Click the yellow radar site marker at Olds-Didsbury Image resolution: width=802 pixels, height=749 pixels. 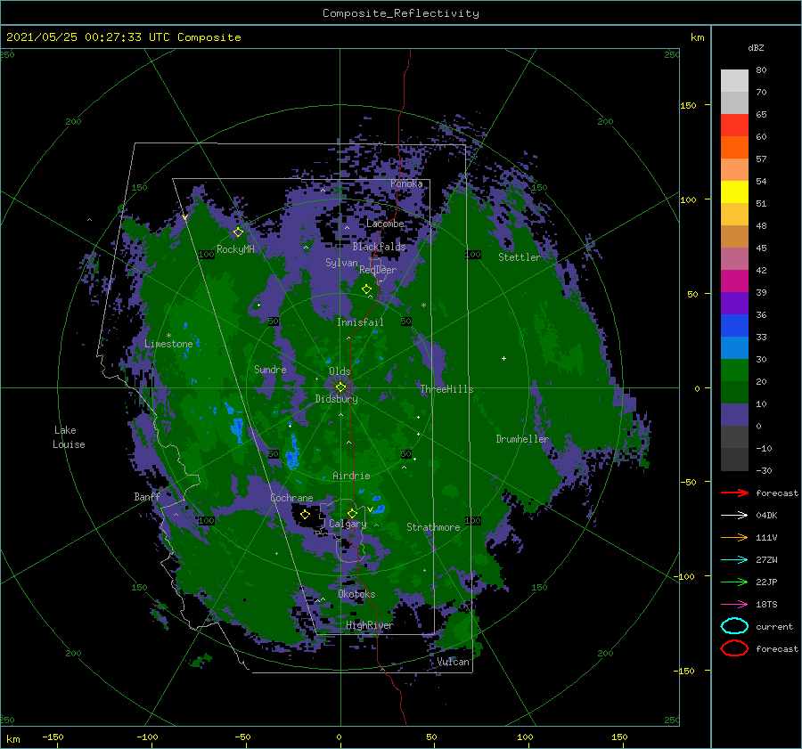point(340,387)
